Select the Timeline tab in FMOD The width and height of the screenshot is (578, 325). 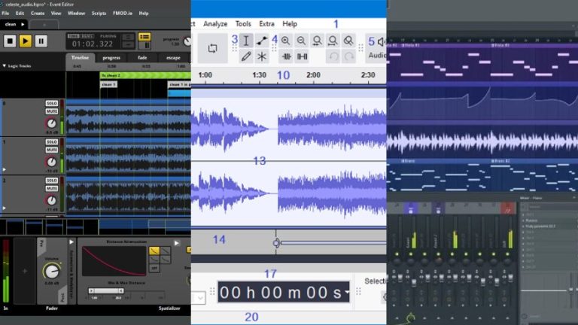pyautogui.click(x=80, y=57)
